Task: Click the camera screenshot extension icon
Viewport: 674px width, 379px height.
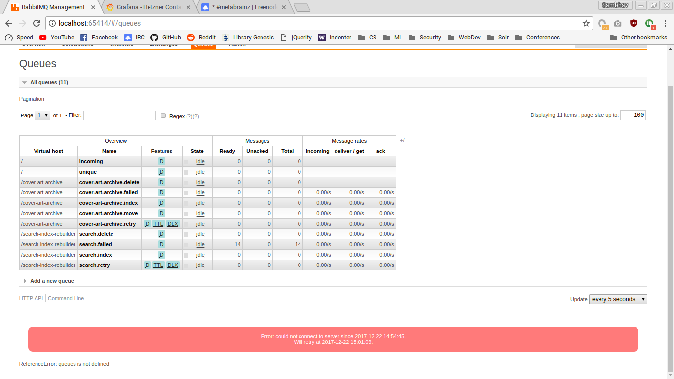Action: coord(618,23)
